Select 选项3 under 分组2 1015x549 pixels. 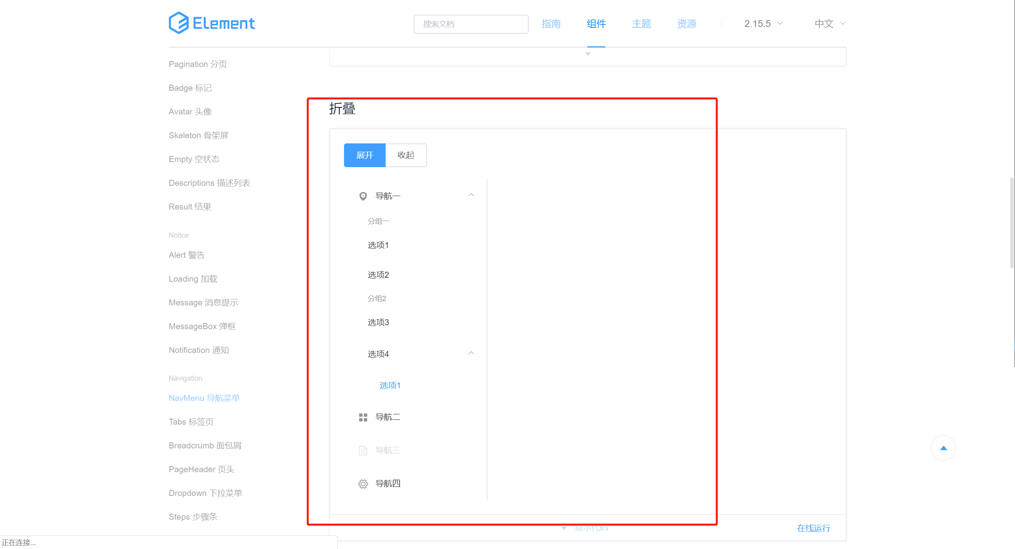pos(415,322)
